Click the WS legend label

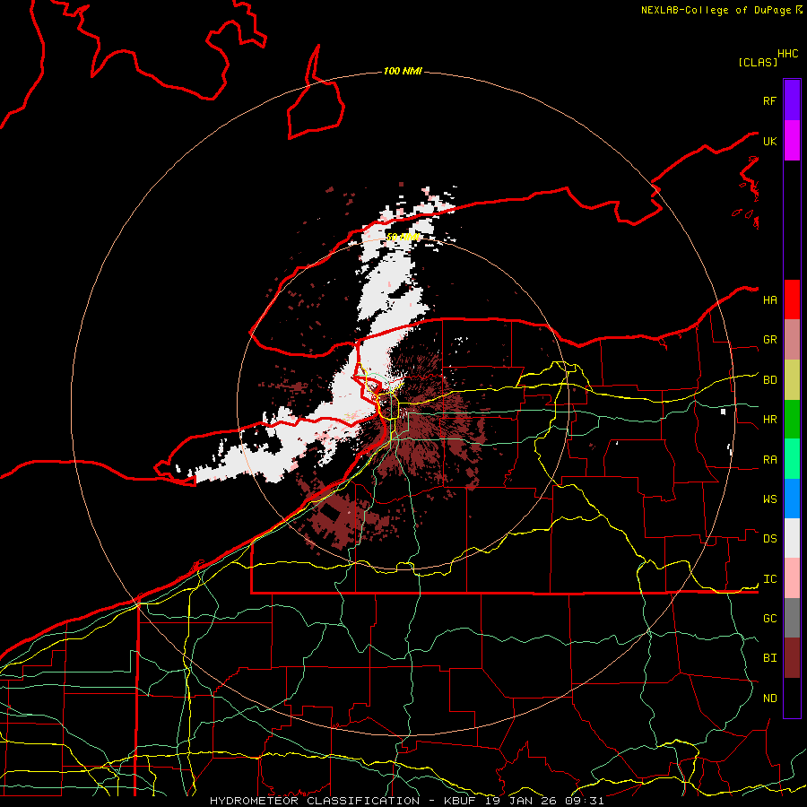[769, 499]
